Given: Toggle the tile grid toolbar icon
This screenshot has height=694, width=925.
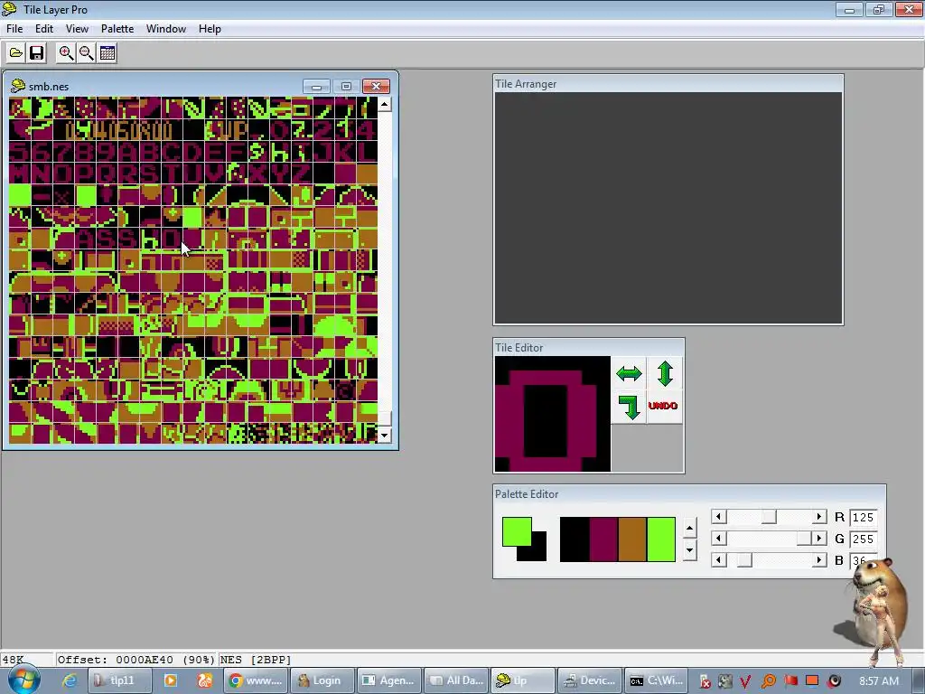Looking at the screenshot, I should point(107,53).
